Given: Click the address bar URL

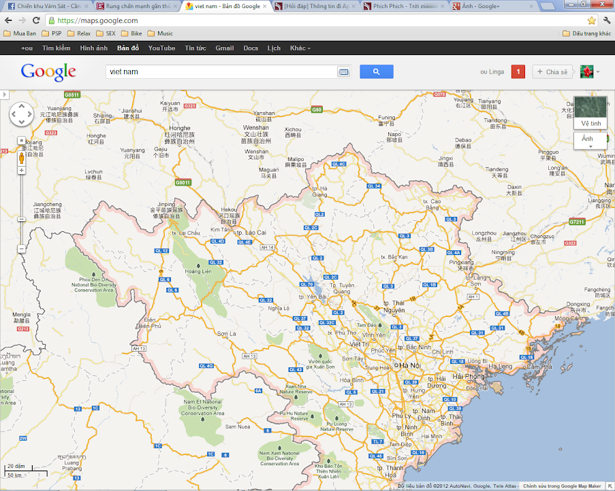Looking at the screenshot, I should [x=97, y=20].
